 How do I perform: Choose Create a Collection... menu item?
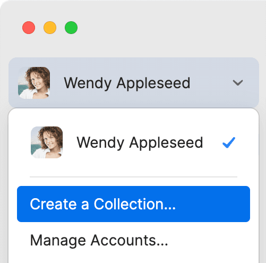click(x=134, y=204)
